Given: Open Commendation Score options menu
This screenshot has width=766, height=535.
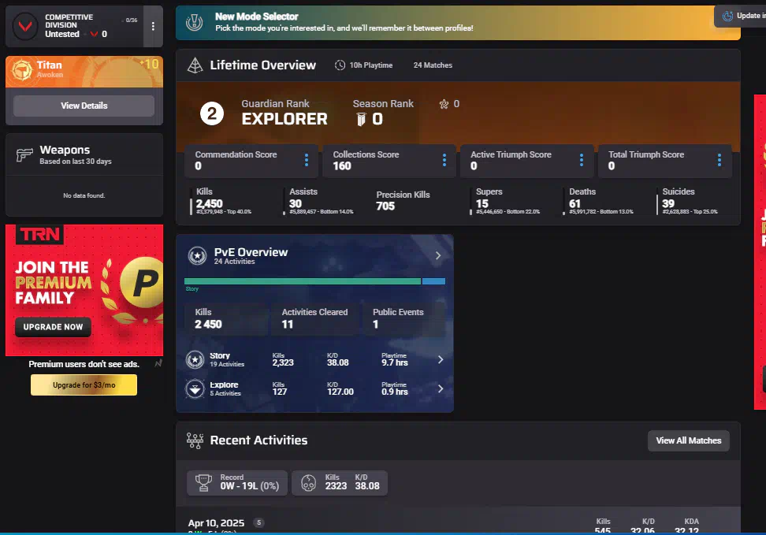Looking at the screenshot, I should pyautogui.click(x=307, y=161).
